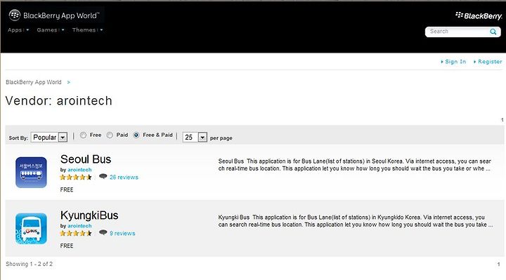Open the 25 per page dropdown
Image resolution: width=506 pixels, height=280 pixels.
pos(195,138)
